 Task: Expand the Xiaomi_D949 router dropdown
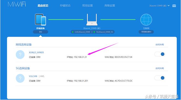pyautogui.click(x=159, y=6)
